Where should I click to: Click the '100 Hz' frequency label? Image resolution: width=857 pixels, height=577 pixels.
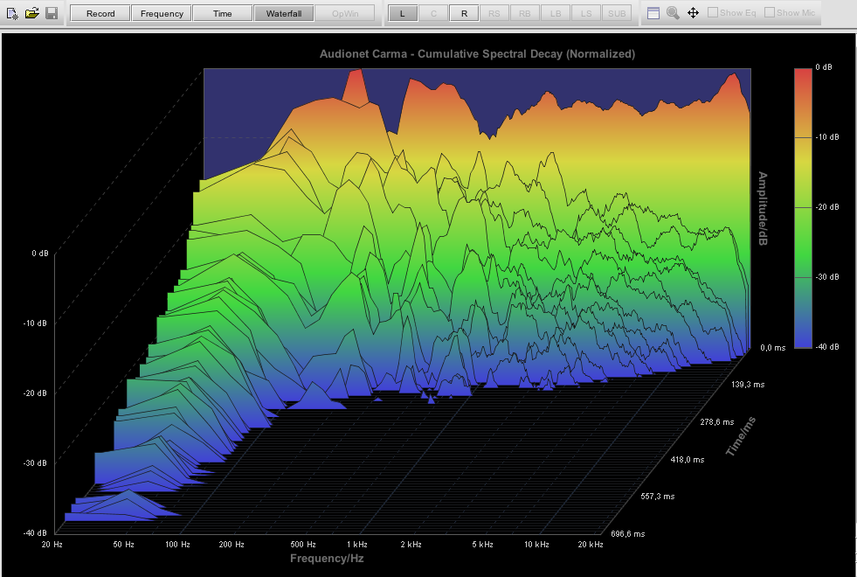(177, 544)
